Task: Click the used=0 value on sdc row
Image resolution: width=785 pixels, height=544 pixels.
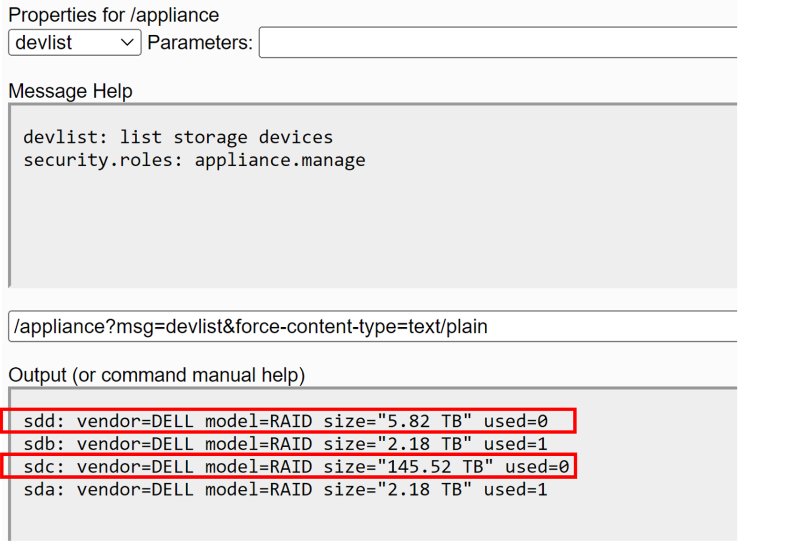Action: coord(537,467)
